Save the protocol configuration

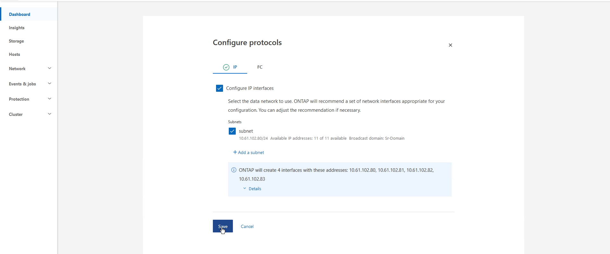[x=223, y=226]
